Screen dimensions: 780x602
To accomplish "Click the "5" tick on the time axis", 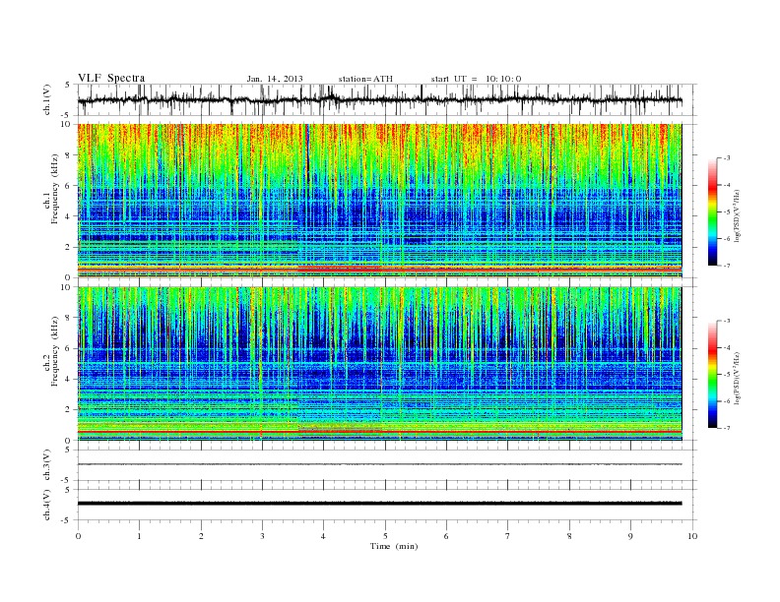I will [x=385, y=536].
